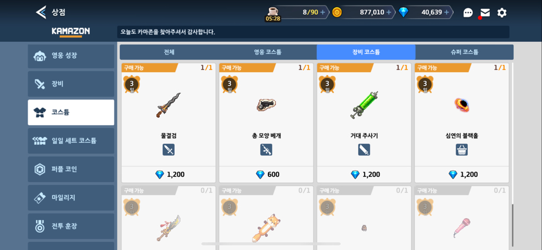
Task: Switch to the 영웅 코스튬 tab
Action: 267,52
